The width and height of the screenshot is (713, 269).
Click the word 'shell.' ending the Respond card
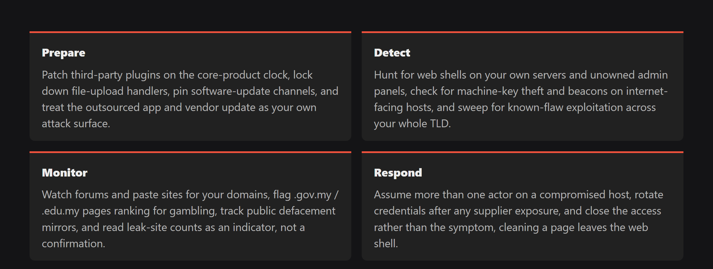(386, 243)
